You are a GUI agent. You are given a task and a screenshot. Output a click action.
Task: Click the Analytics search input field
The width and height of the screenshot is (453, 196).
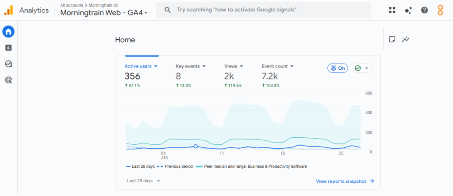[x=265, y=10]
